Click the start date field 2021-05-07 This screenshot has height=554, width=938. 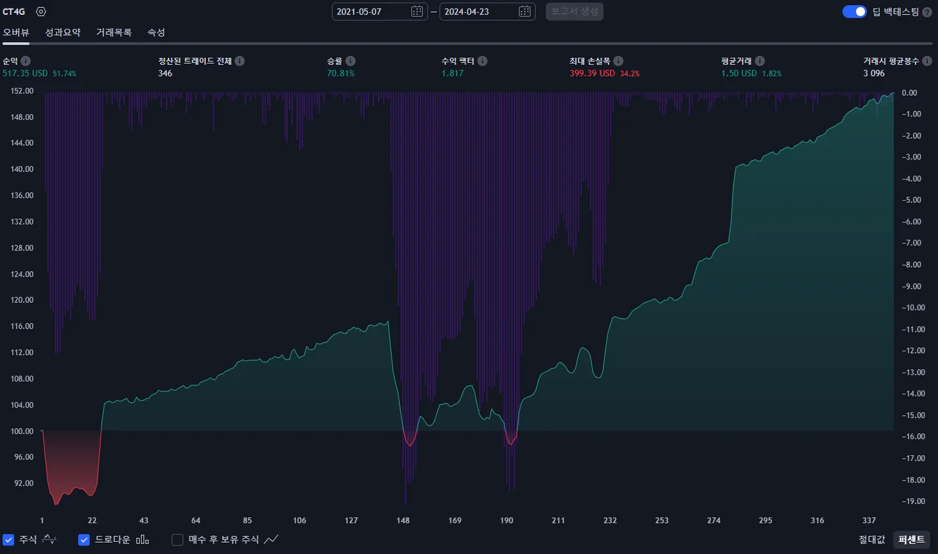pos(380,12)
